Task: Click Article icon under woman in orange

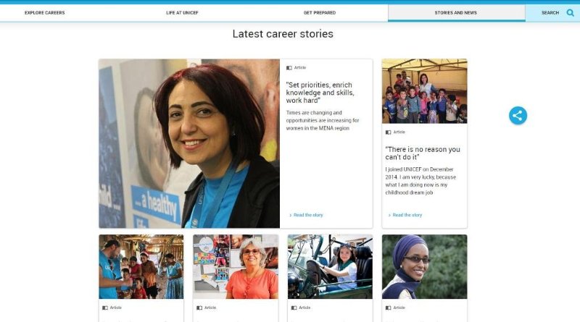Action: pyautogui.click(x=199, y=308)
